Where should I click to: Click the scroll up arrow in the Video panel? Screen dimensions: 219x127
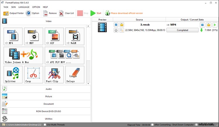click(88, 26)
